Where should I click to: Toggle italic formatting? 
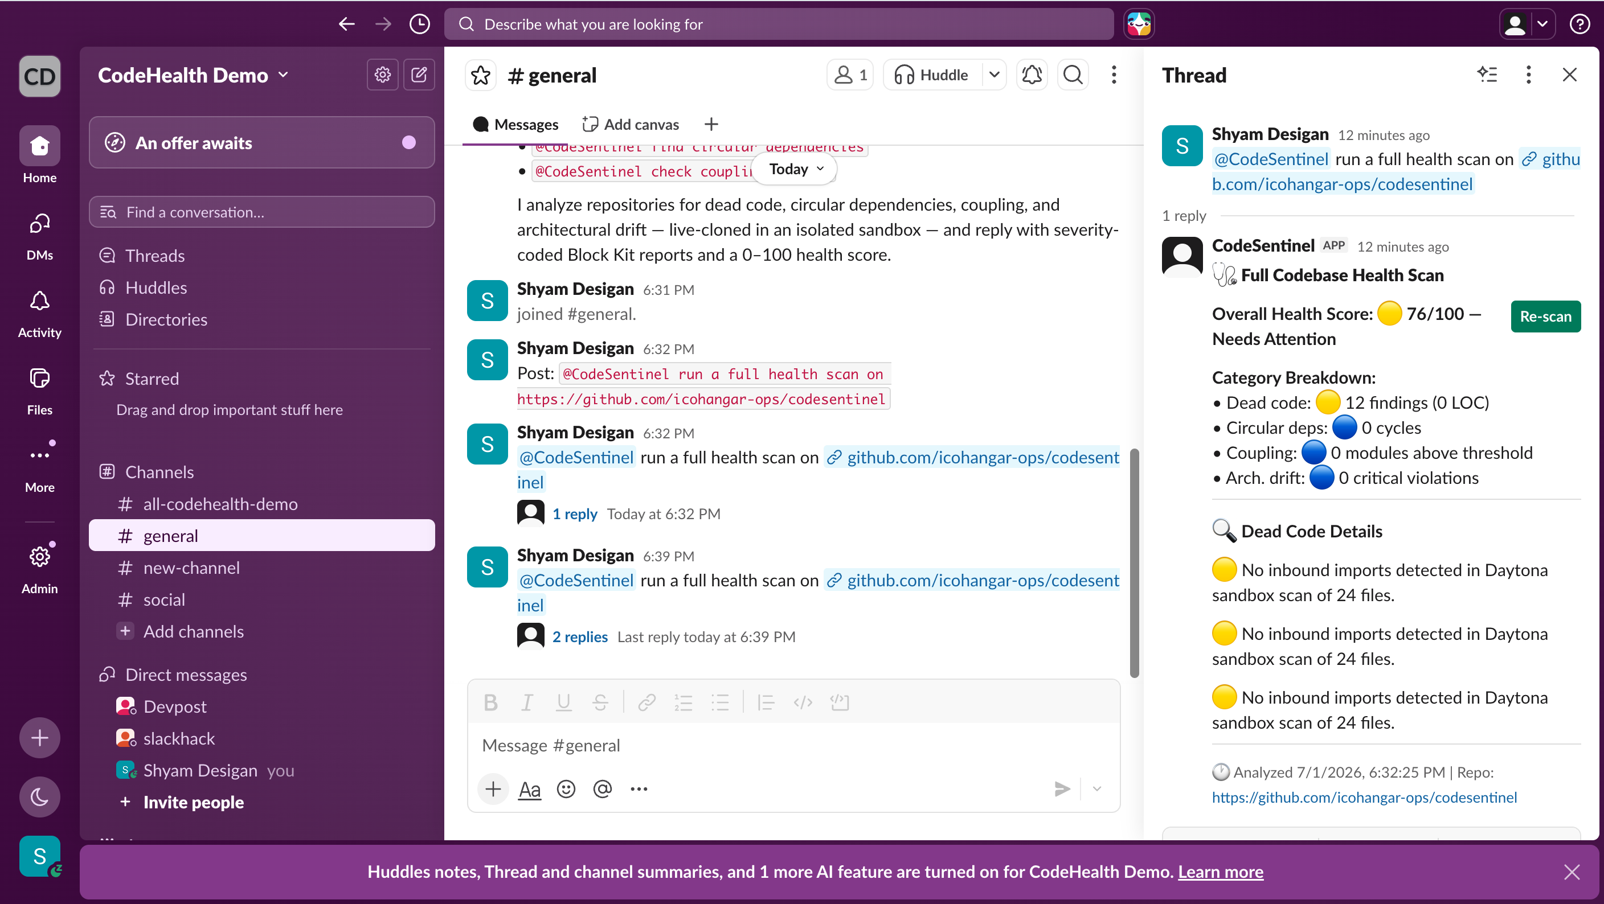click(527, 702)
